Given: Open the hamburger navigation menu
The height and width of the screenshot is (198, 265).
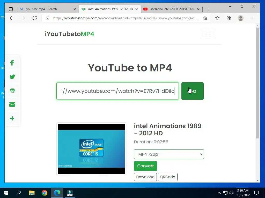Looking at the screenshot, I should click(x=208, y=34).
